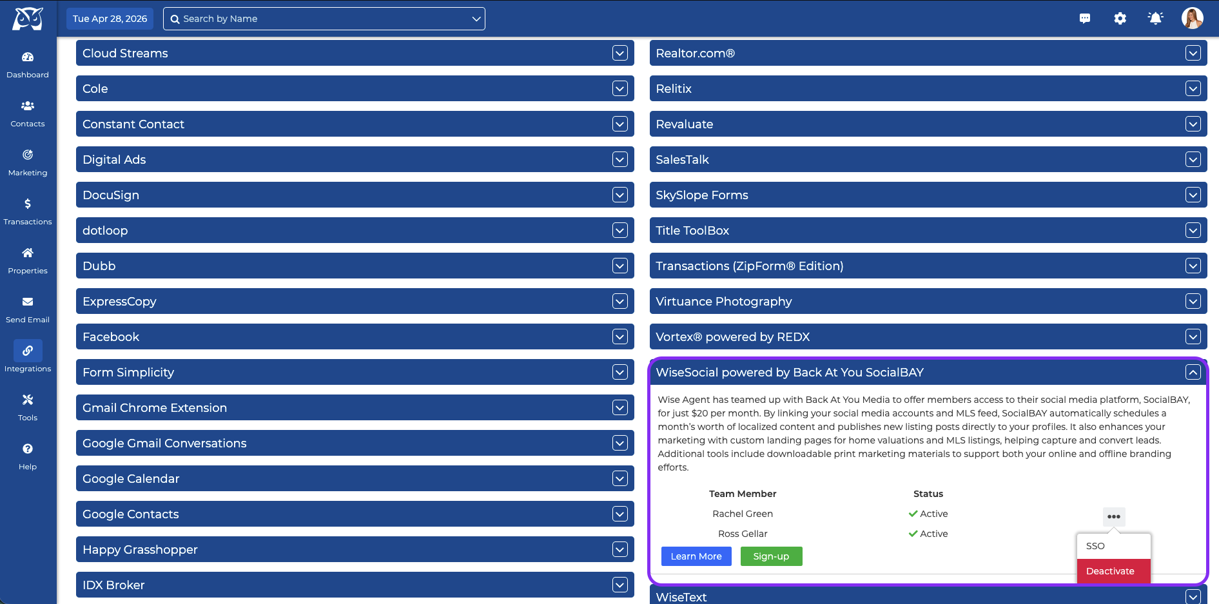
Task: Open the settings gear icon
Action: [x=1120, y=19]
